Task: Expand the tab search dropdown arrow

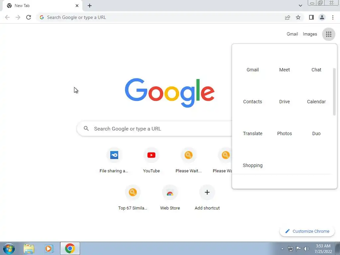Action: click(x=300, y=6)
